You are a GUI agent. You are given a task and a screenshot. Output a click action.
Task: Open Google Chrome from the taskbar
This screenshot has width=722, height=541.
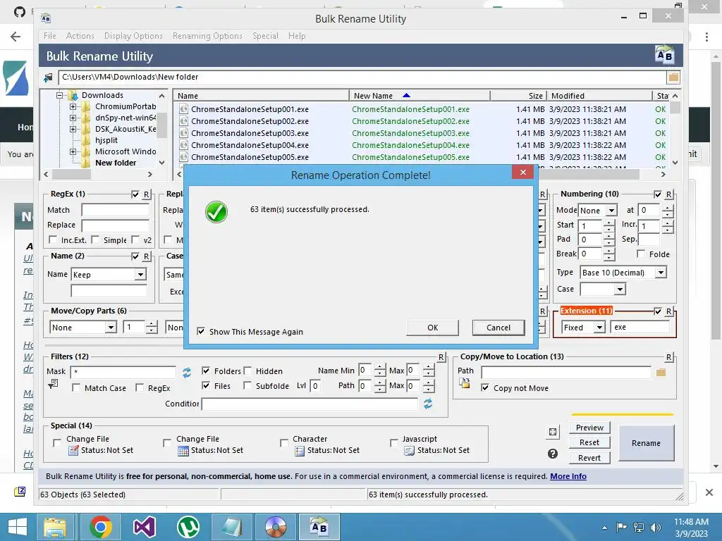[x=101, y=527]
